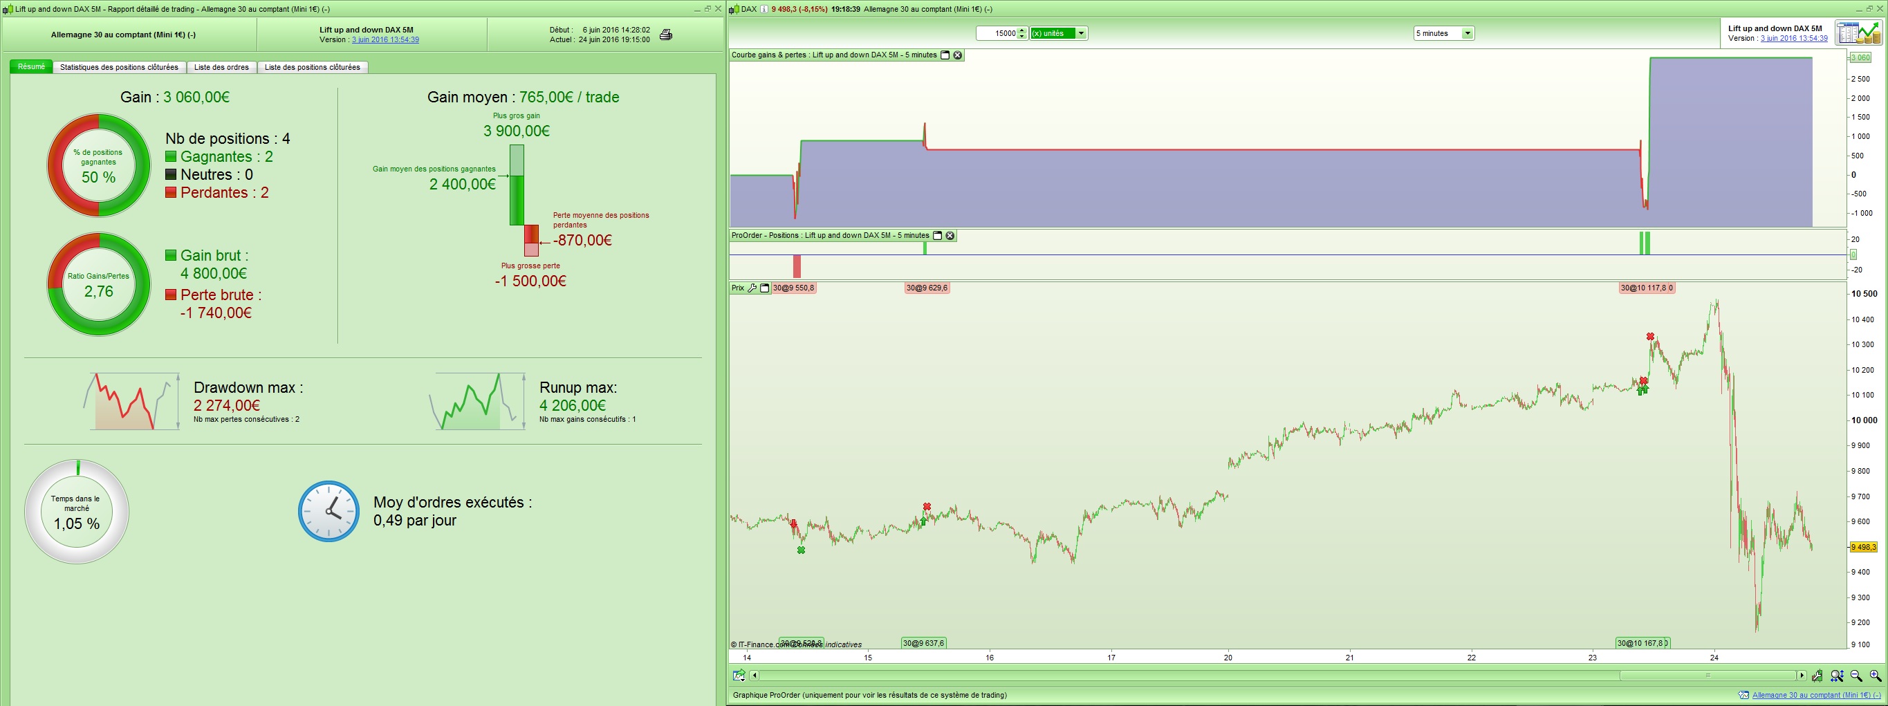Click the red short position bar in ProOrder panel
Viewport: 1888px width, 706px height.
tap(797, 266)
